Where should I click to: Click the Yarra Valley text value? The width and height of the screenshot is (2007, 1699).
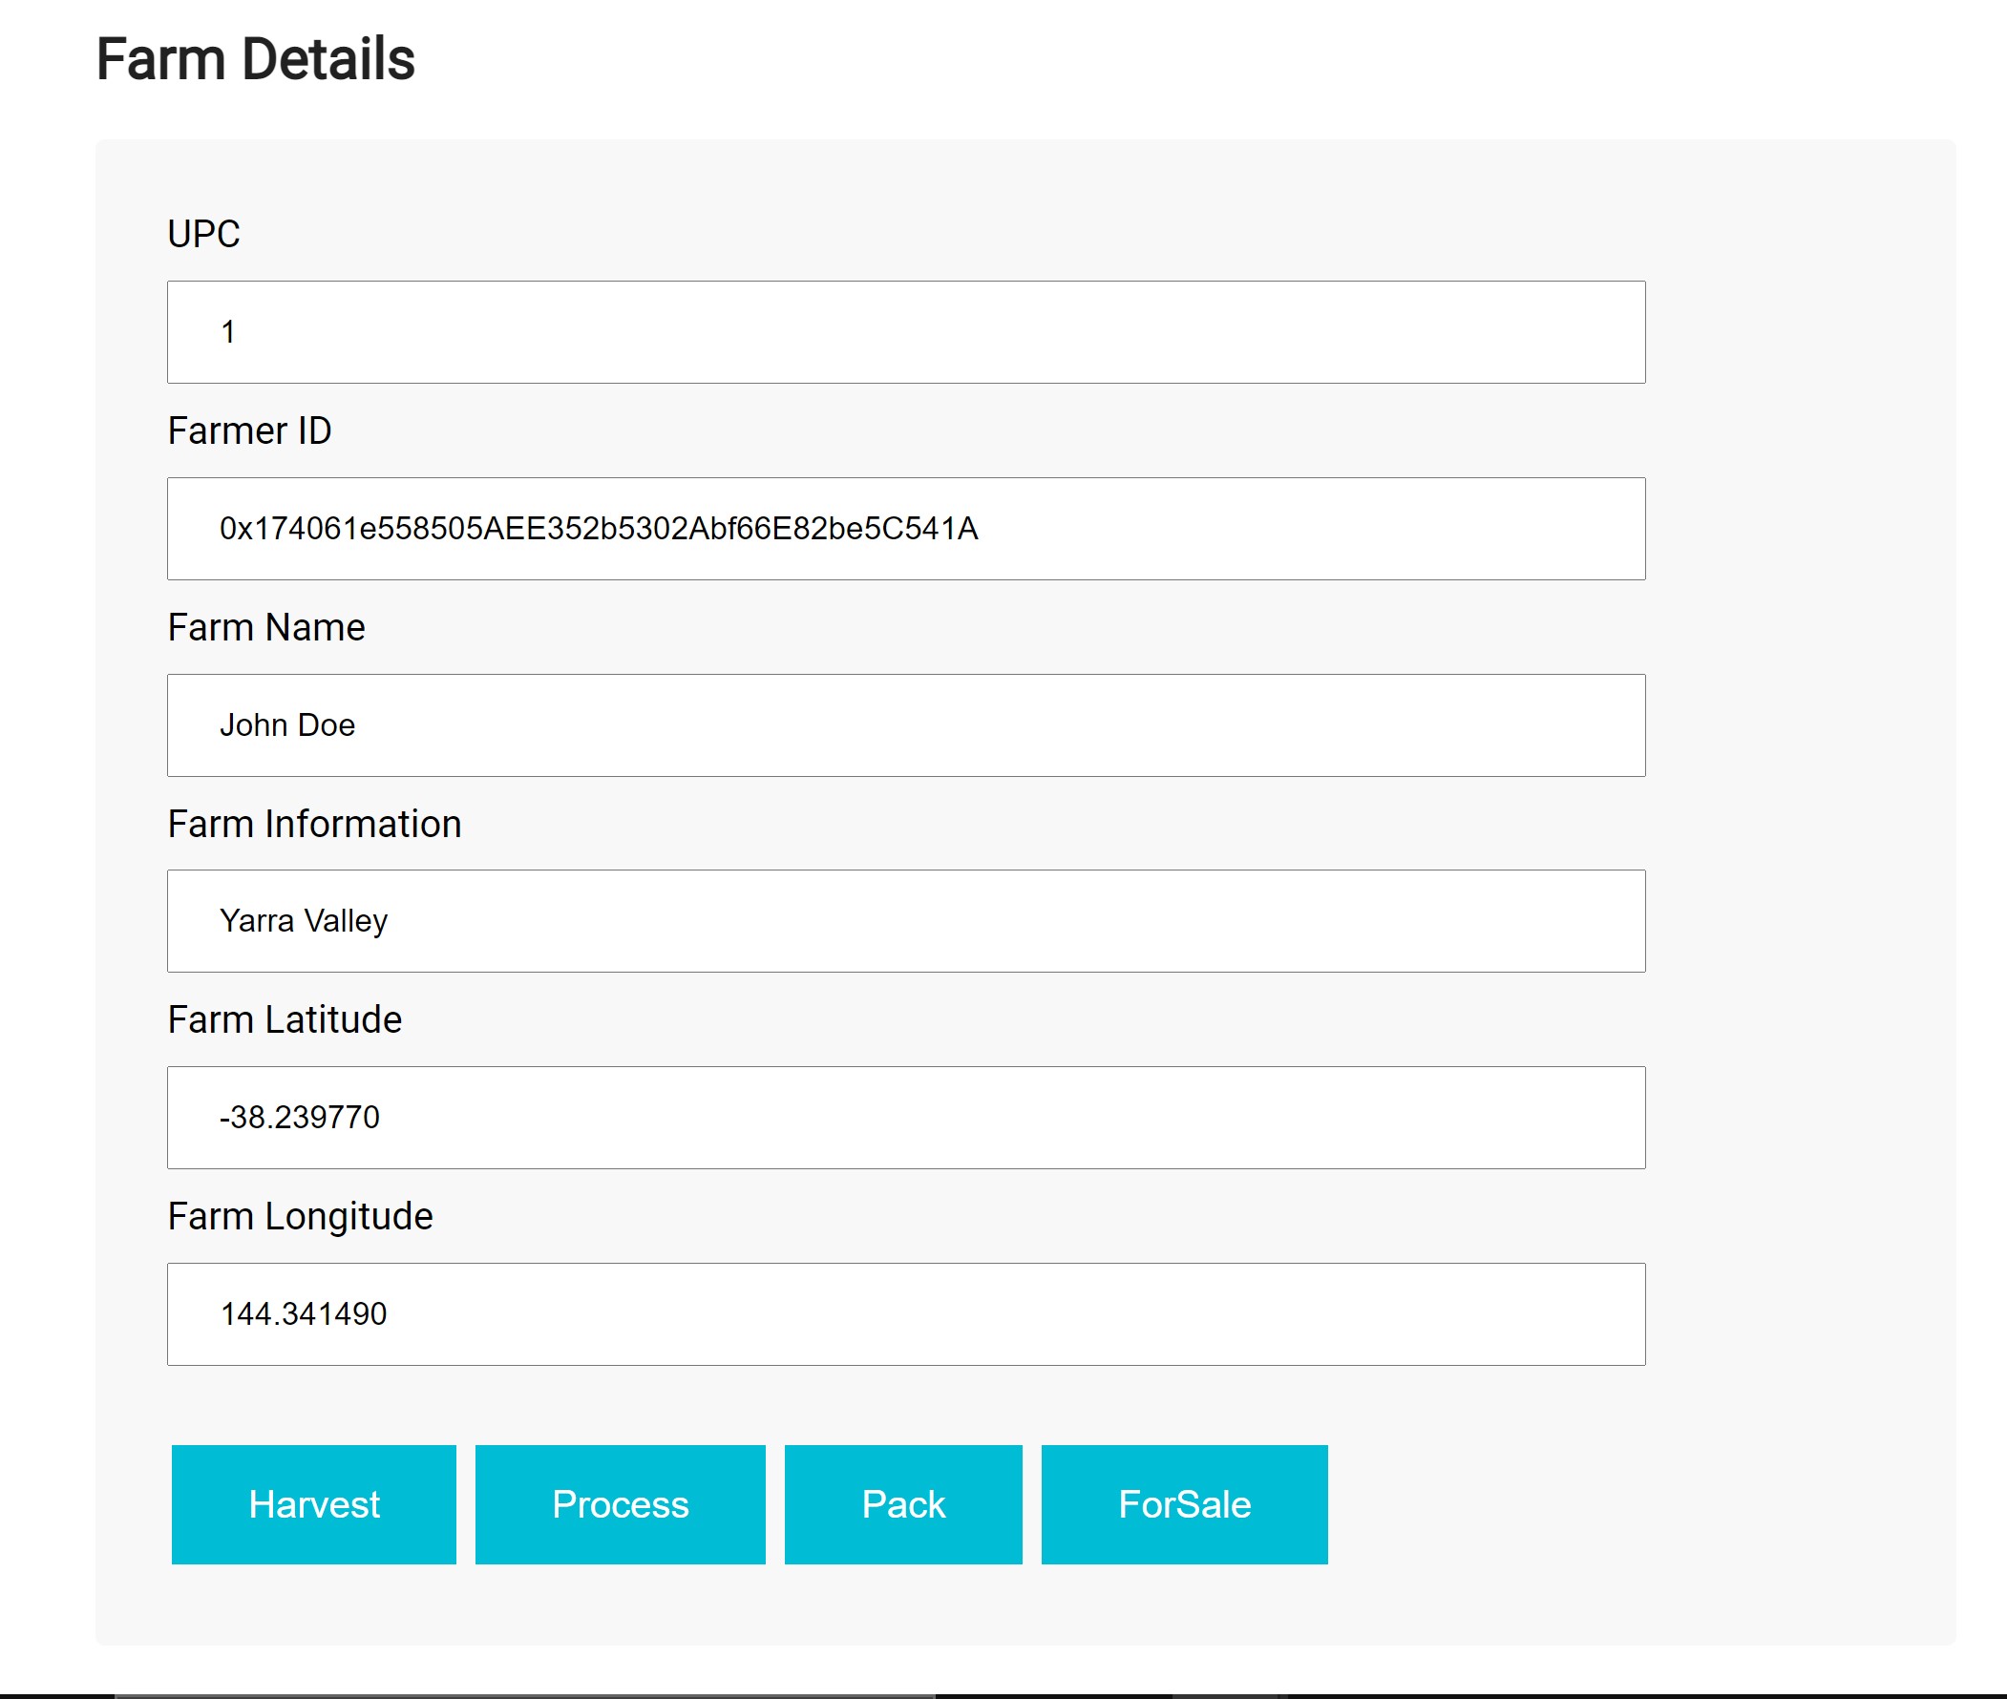point(304,921)
